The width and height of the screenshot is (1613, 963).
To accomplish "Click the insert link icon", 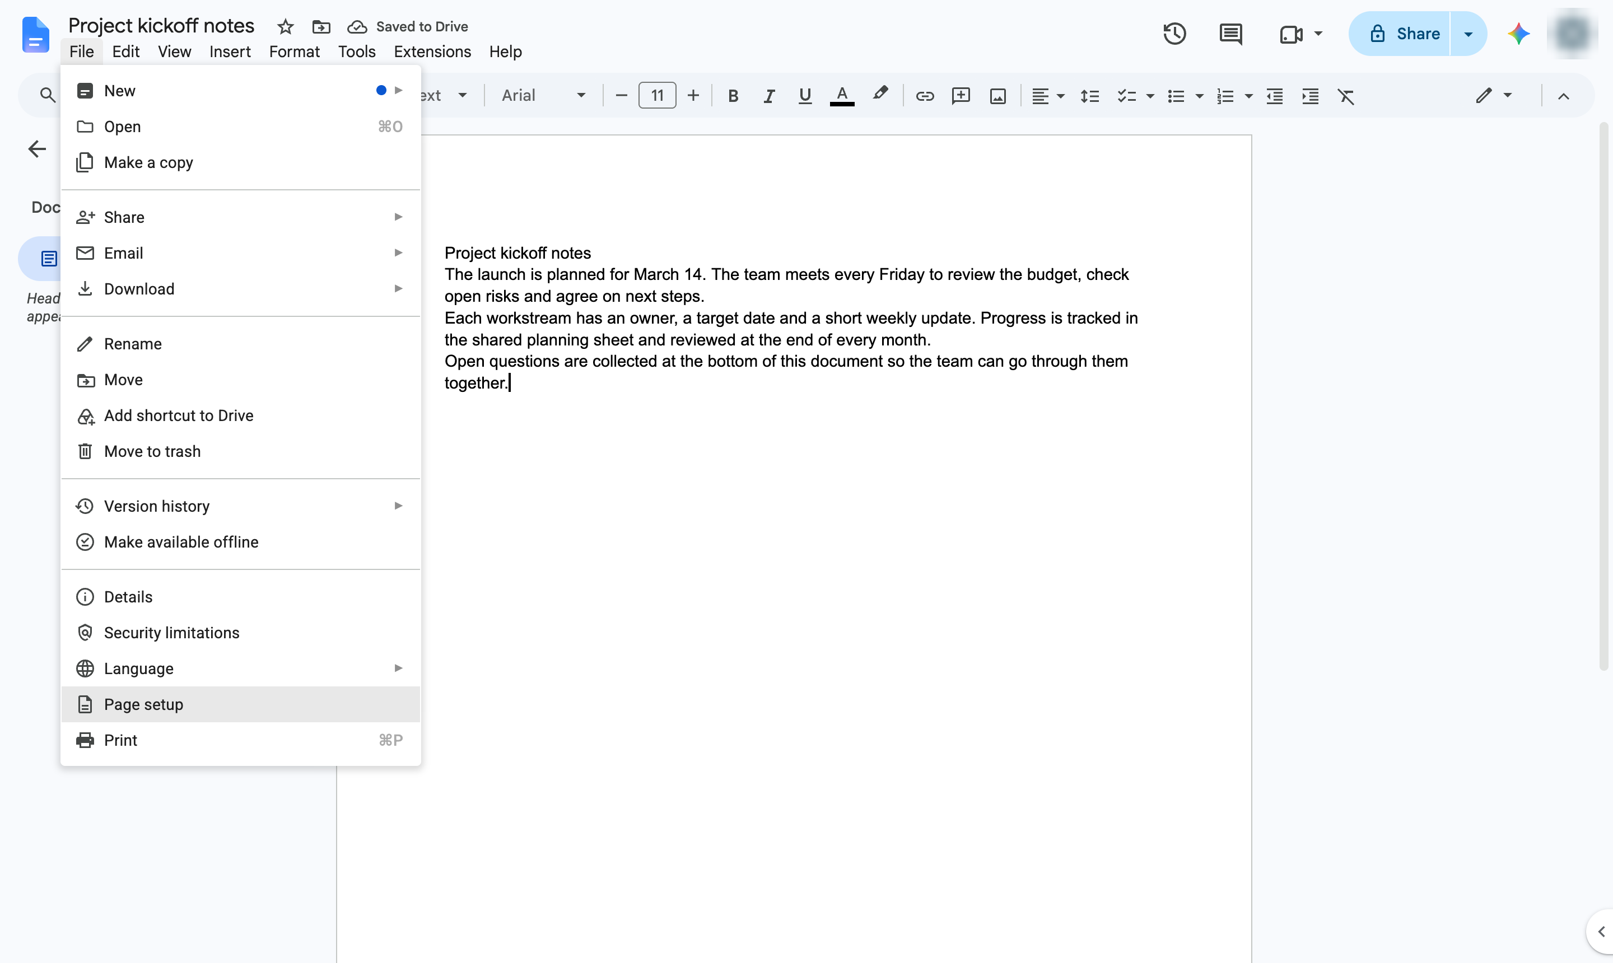I will [924, 96].
